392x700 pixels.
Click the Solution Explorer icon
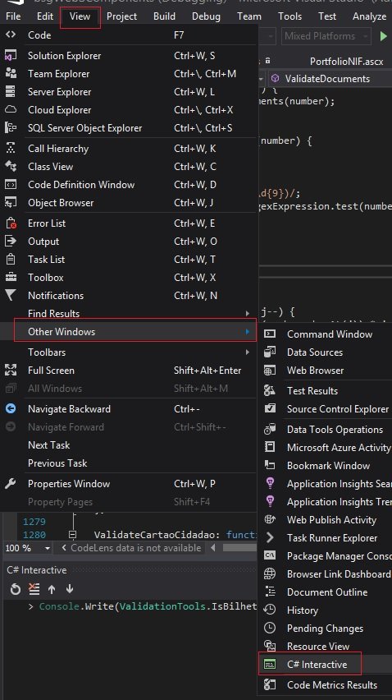[11, 55]
